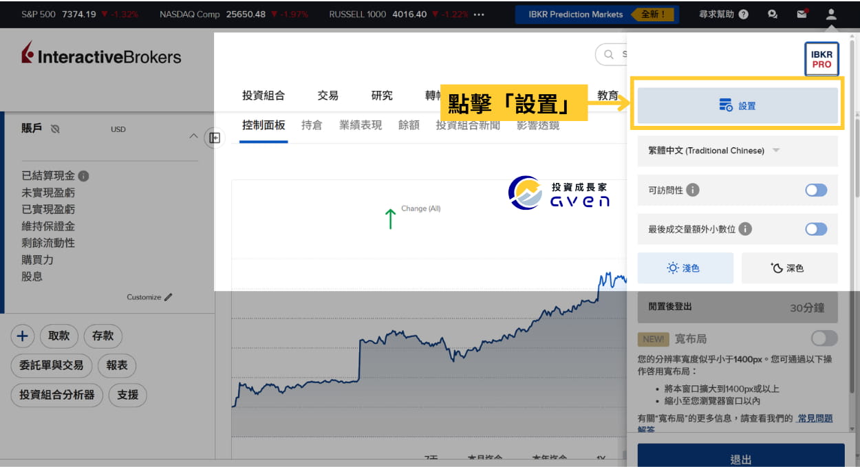Click the 購買力 row

38,259
